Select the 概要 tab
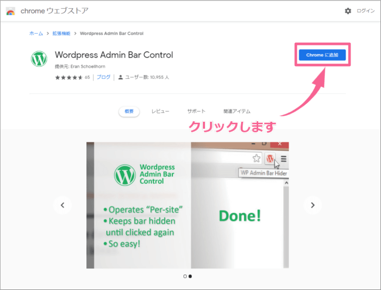The height and width of the screenshot is (290, 381). pos(129,111)
